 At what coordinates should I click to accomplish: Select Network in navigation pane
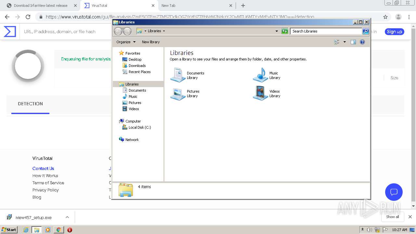click(132, 140)
